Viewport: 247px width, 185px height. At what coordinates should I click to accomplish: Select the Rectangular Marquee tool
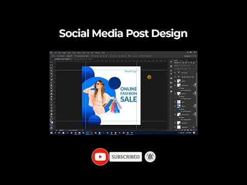[x=51, y=65]
